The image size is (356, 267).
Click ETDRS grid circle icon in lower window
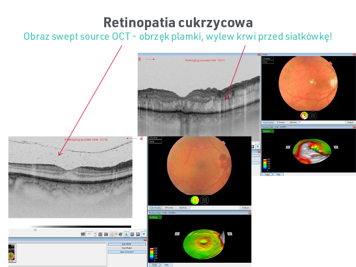[204, 200]
